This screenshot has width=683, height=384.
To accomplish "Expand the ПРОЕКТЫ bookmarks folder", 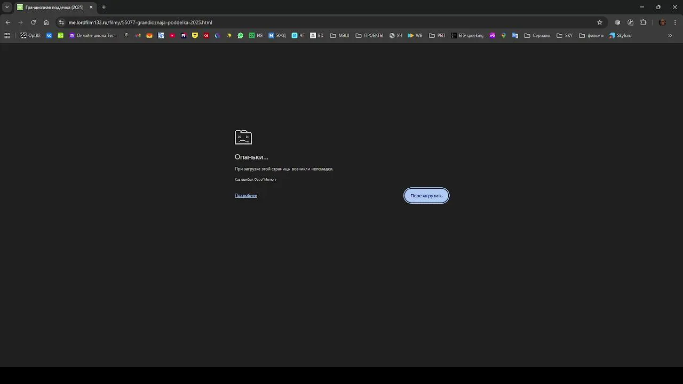I will point(369,36).
